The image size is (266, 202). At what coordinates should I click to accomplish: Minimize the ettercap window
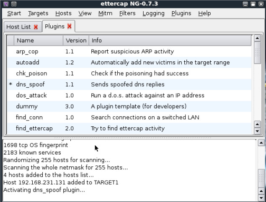tap(245, 4)
